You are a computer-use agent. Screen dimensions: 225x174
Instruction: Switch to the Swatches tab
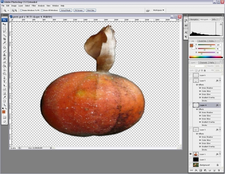click(202, 41)
